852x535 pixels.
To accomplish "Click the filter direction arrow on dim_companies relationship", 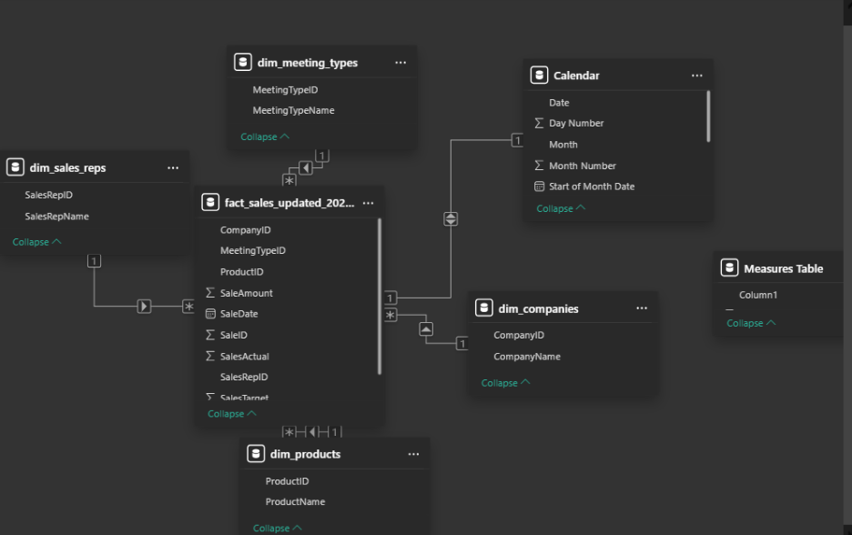I will 425,329.
